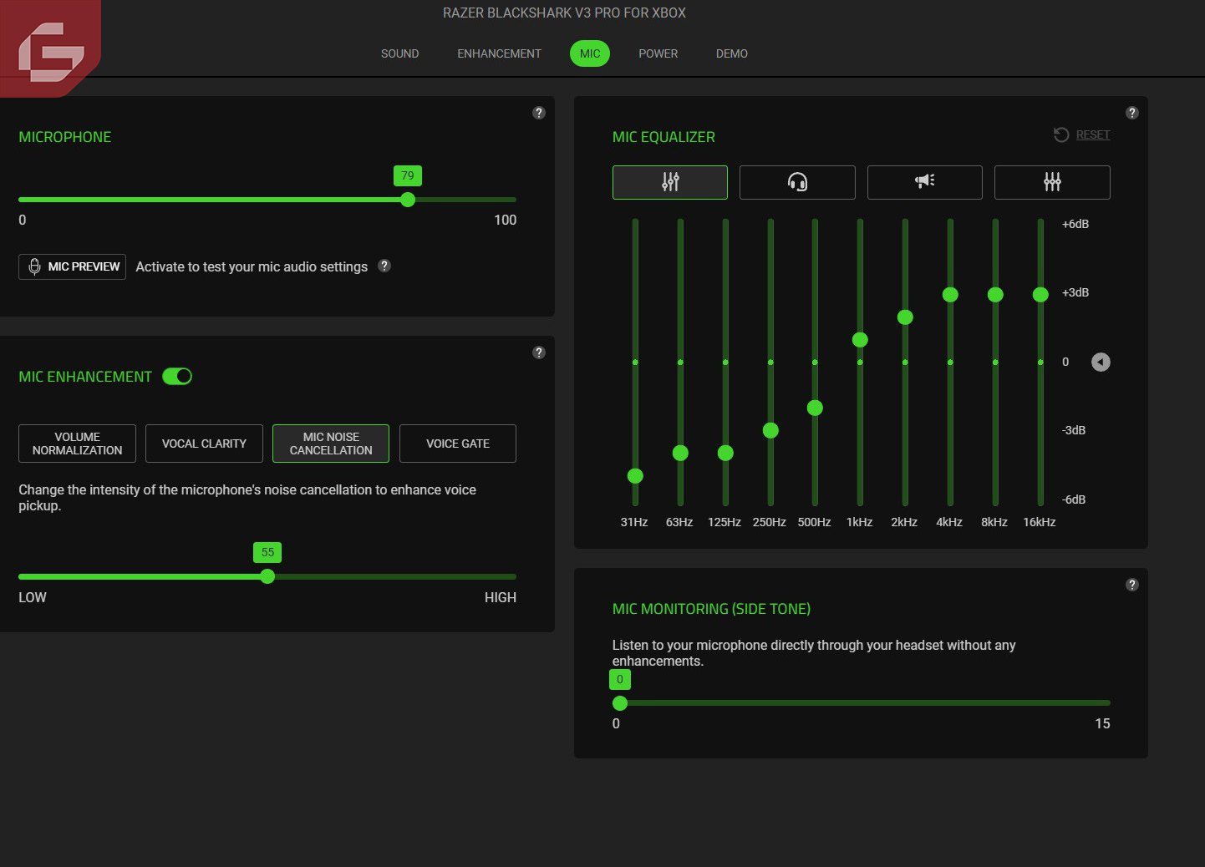Open the DEMO tab
The width and height of the screenshot is (1205, 867).
pyautogui.click(x=732, y=53)
